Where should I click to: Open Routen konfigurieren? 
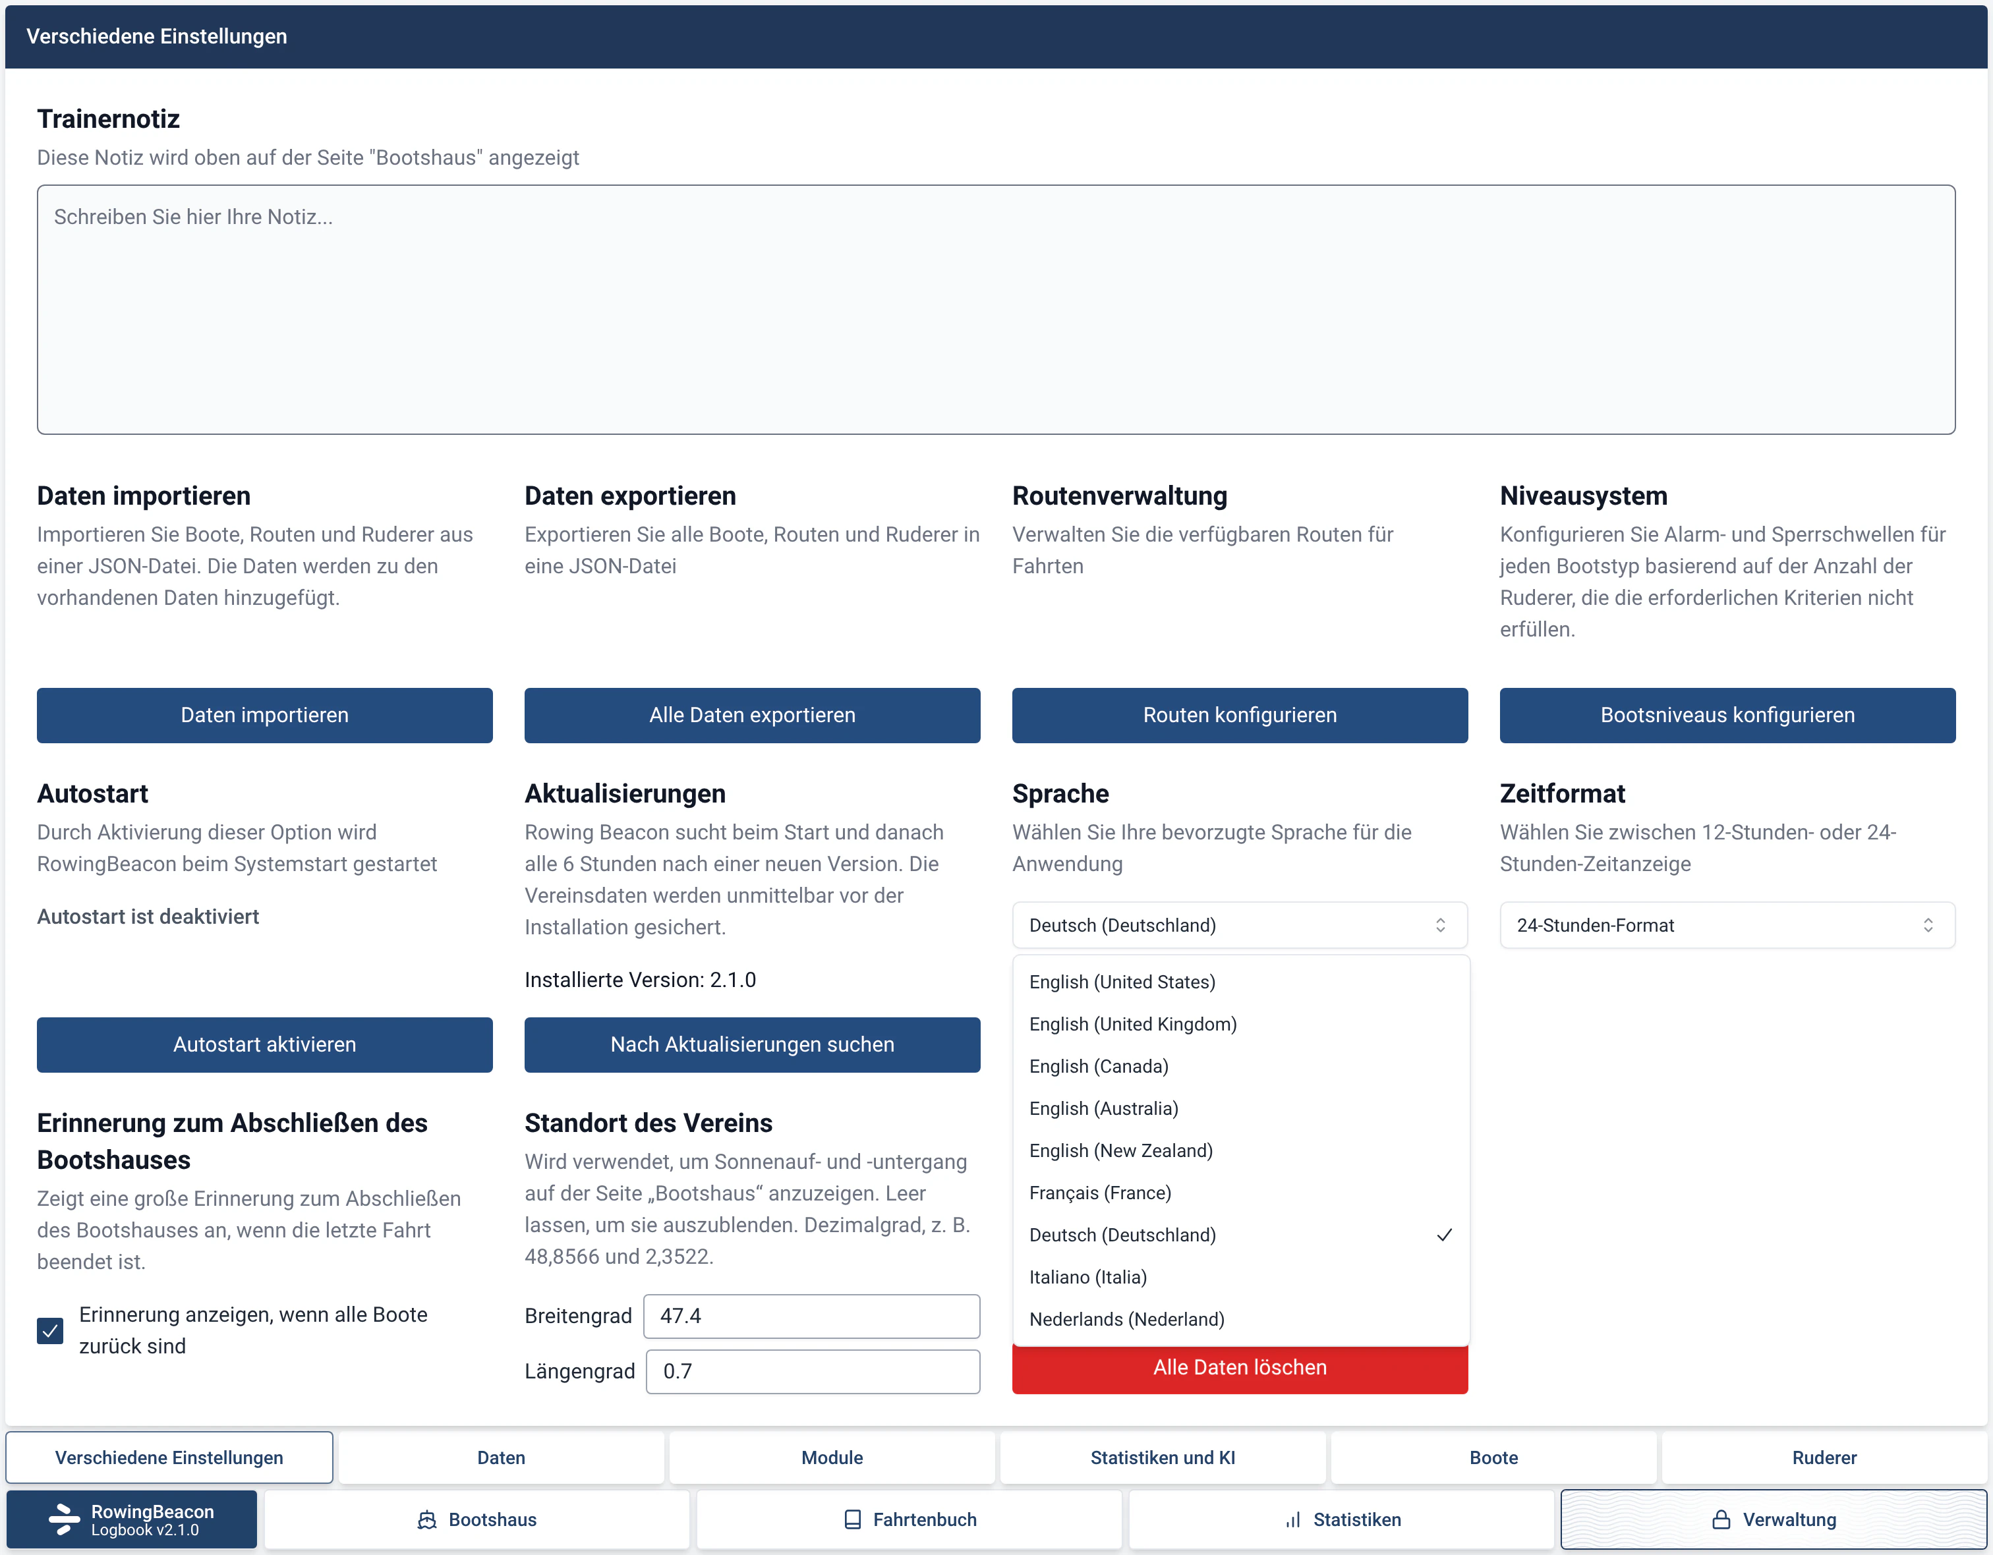(1239, 714)
